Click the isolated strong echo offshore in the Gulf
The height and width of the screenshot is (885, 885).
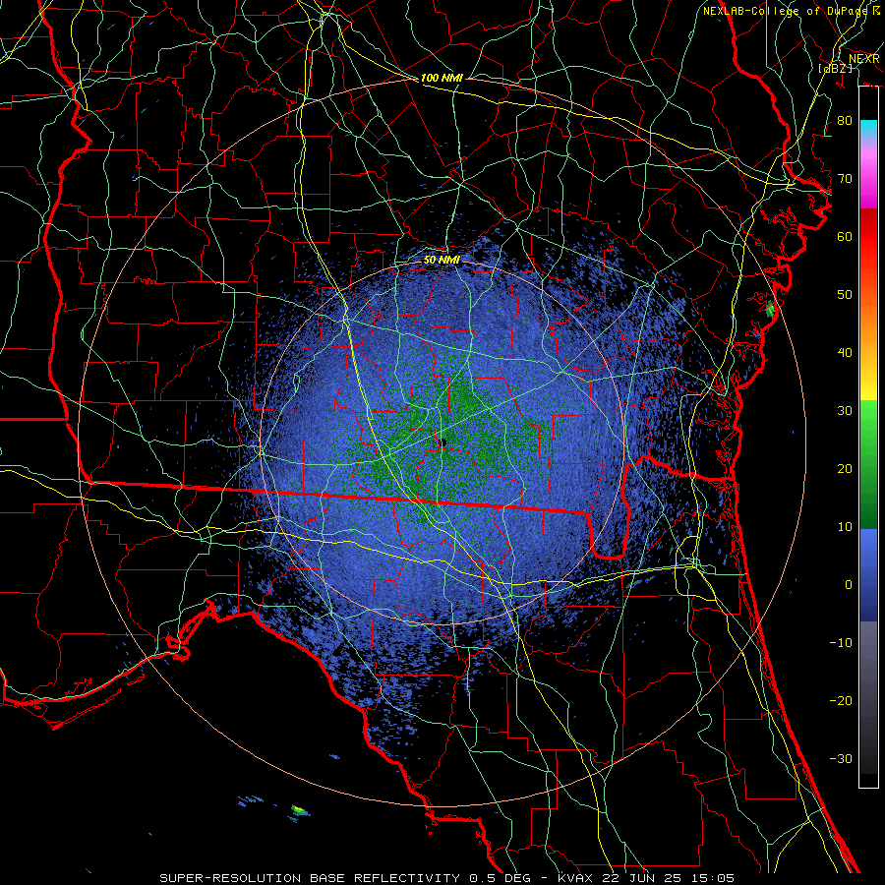point(300,811)
